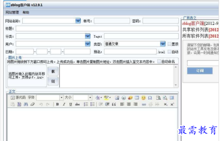220x141 pixels.
Task: Toggle strikethrough formatting
Action: (77, 104)
